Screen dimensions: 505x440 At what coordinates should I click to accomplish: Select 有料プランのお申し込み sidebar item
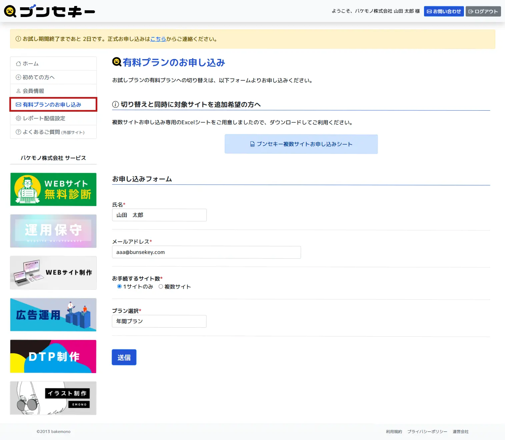[53, 105]
